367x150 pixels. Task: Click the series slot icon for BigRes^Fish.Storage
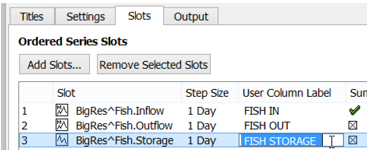point(62,140)
